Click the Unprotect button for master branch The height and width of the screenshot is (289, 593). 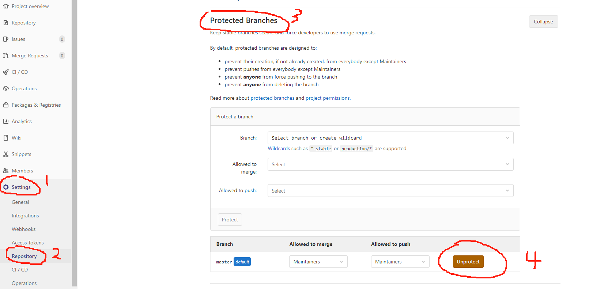pos(468,261)
